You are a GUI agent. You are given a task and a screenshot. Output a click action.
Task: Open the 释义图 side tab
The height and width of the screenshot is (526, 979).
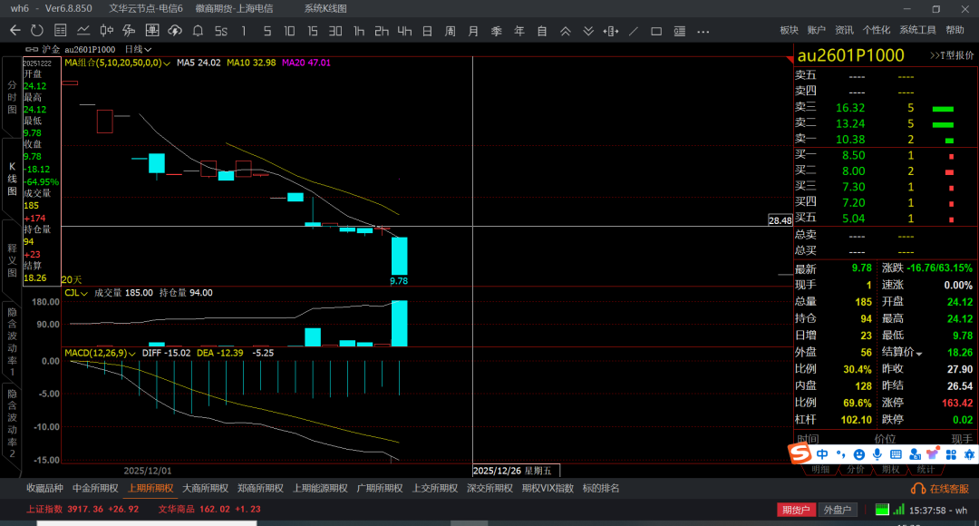[12, 260]
